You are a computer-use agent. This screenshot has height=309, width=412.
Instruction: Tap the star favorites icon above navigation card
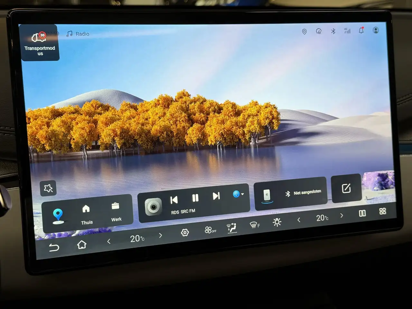pos(48,188)
